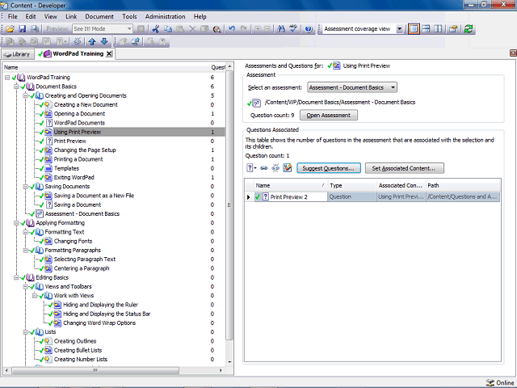The image size is (517, 388).
Task: Click the Move Down blue arrow
Action: coord(104,41)
